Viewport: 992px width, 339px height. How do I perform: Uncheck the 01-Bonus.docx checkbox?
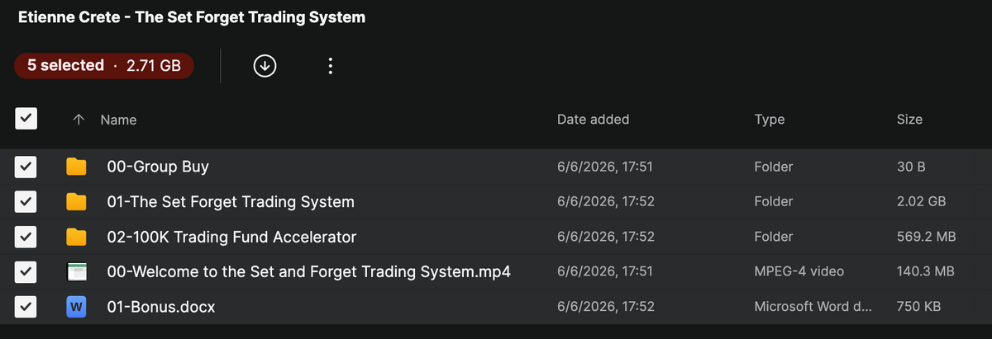tap(26, 308)
